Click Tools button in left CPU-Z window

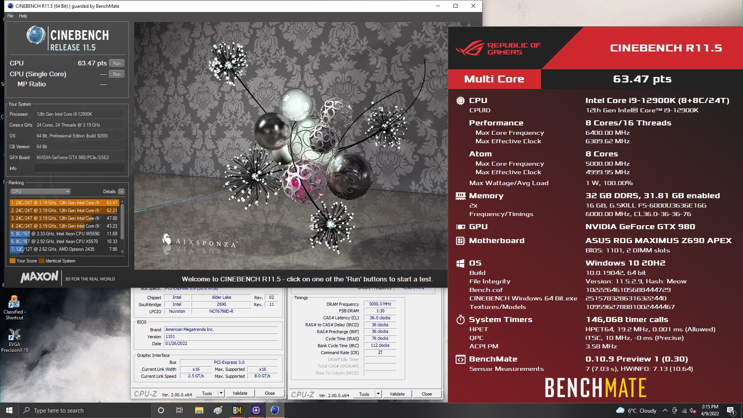(207, 394)
